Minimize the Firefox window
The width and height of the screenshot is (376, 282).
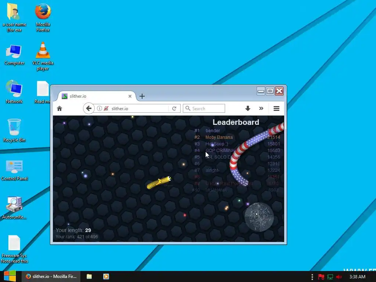261,91
